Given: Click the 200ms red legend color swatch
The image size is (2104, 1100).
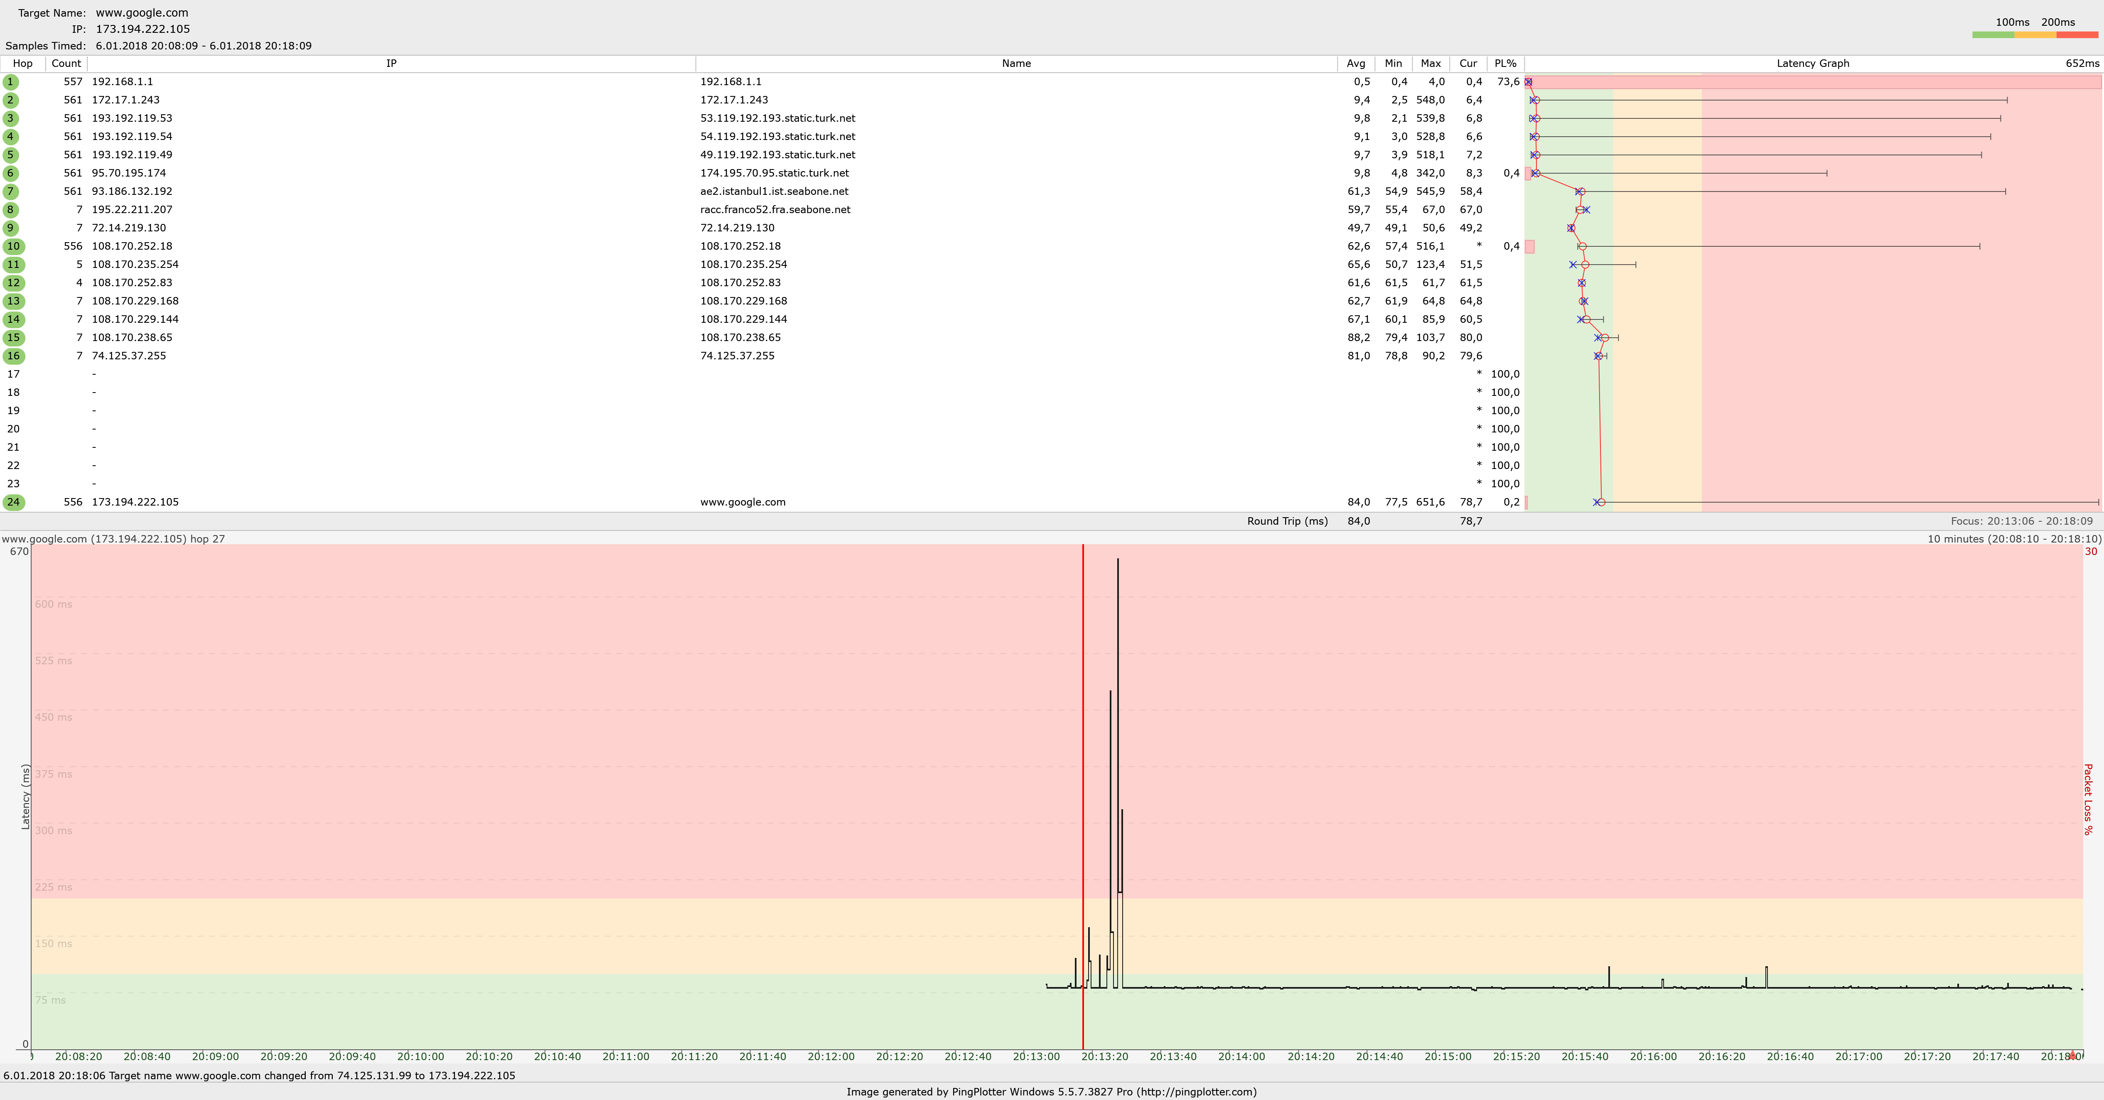Looking at the screenshot, I should click(x=2077, y=35).
